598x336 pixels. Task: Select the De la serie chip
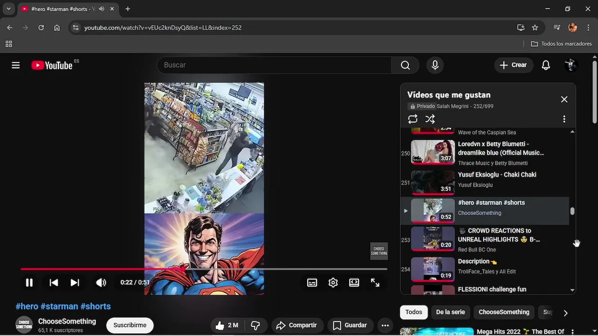click(450, 312)
